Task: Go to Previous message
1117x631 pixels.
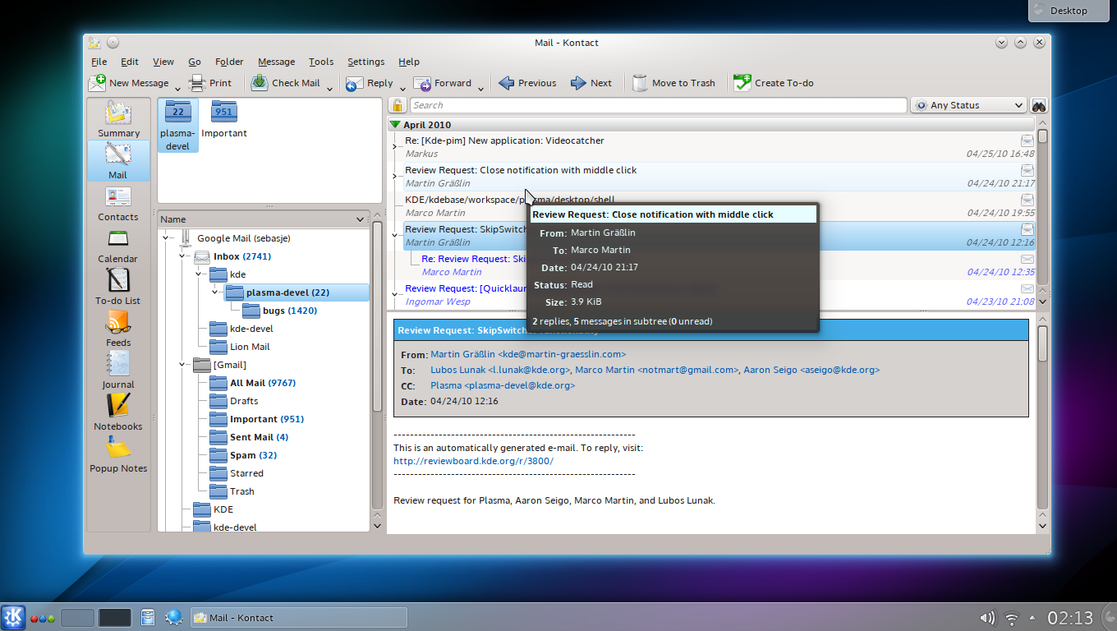Action: [527, 83]
